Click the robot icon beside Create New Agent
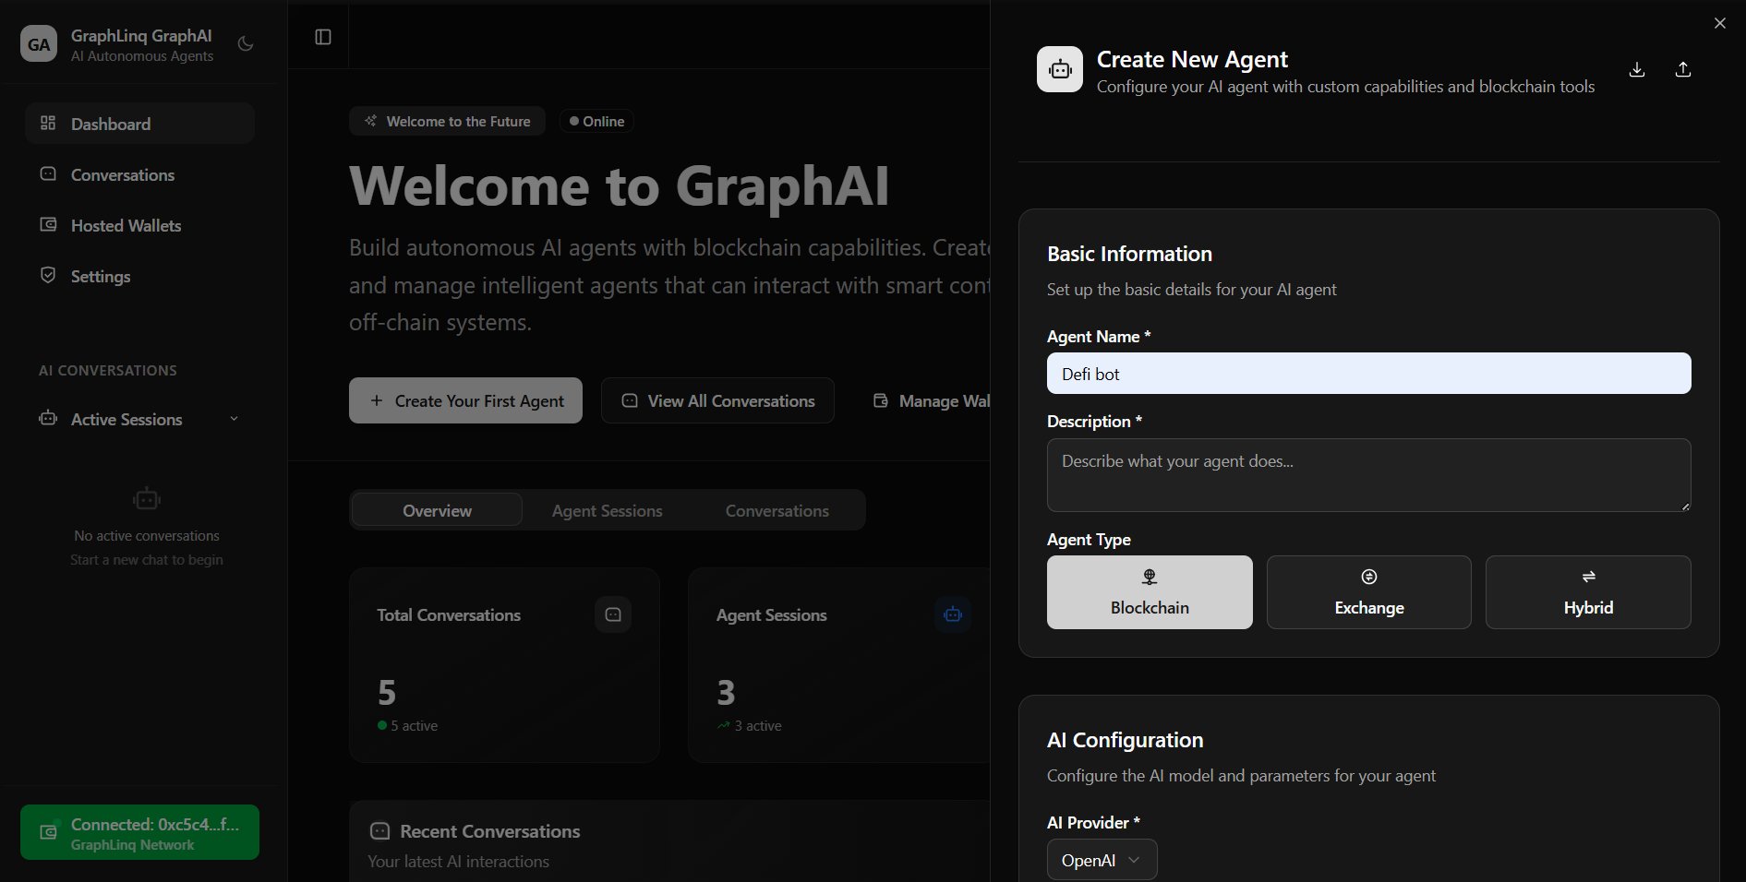 1059,68
